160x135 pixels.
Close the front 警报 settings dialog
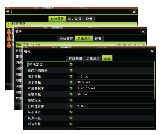[x=152, y=51]
